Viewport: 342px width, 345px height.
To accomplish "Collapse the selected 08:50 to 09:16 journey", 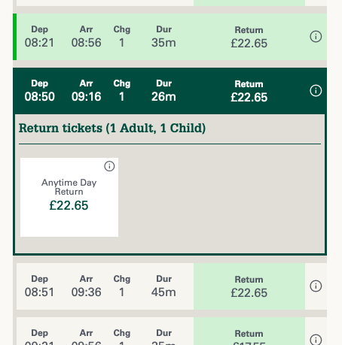I will pos(169,91).
